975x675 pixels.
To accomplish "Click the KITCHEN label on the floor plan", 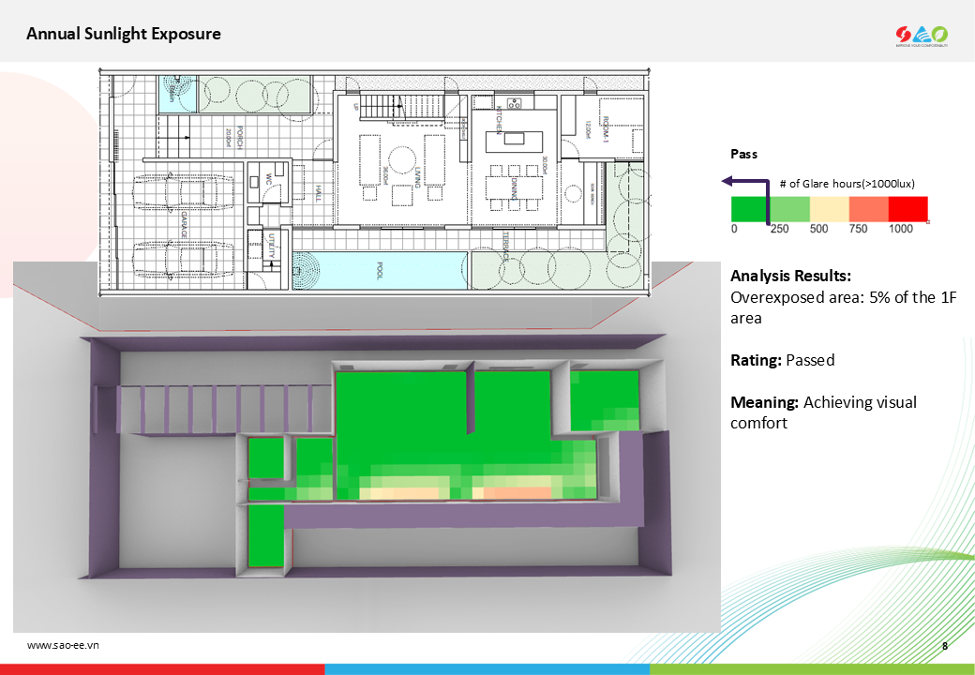I will pos(499,120).
